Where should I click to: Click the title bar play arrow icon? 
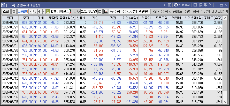165,5
